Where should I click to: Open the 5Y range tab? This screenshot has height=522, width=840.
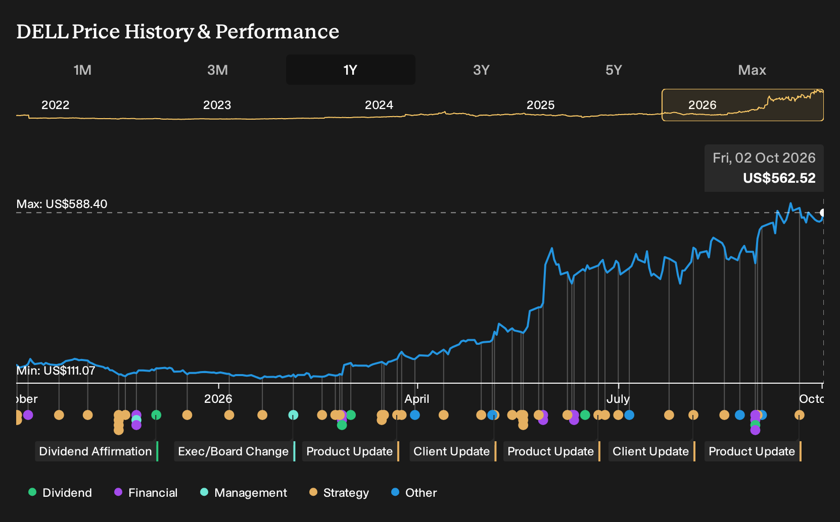pyautogui.click(x=614, y=70)
